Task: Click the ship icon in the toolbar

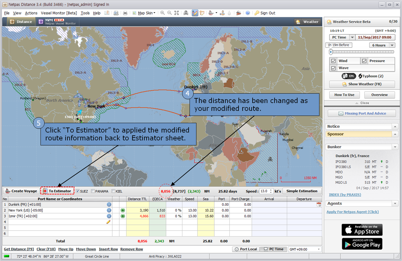Action: (211, 13)
